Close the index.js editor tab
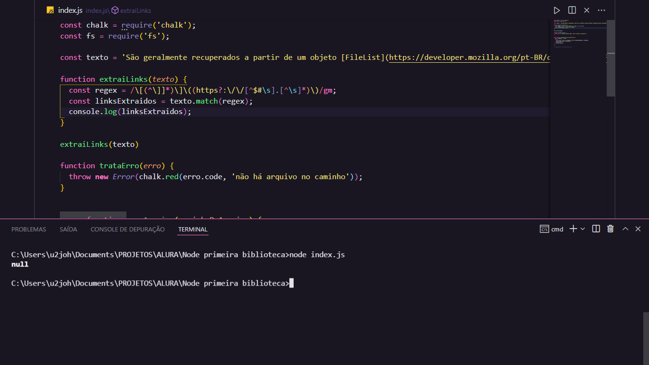The image size is (649, 365). (587, 10)
